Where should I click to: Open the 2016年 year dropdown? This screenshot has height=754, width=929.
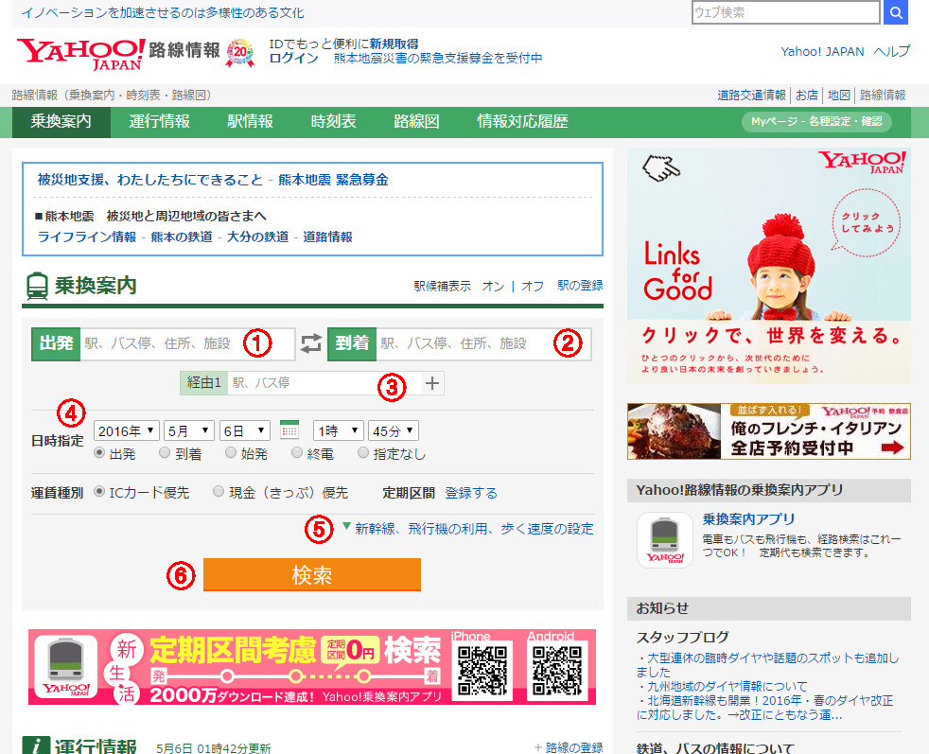[x=127, y=430]
